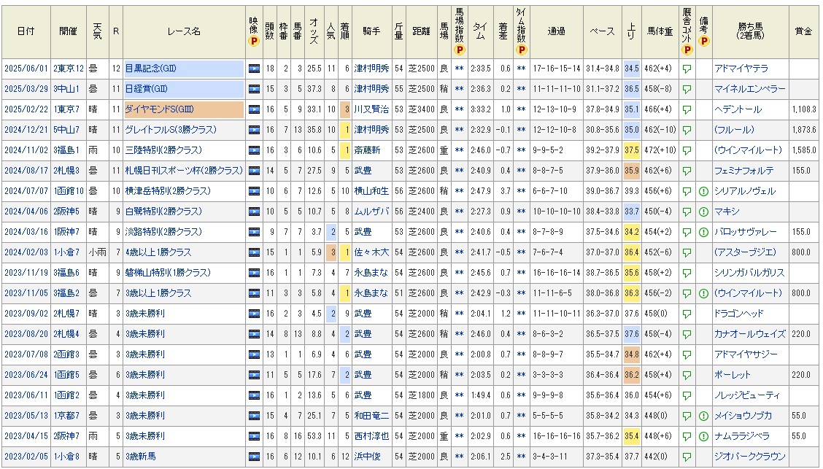Open the 淡路特別(2勝クラス) race result

coord(163,232)
